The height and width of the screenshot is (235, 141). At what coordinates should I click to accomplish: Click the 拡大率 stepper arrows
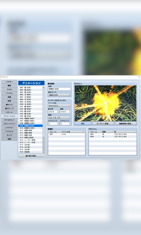[x=58, y=112]
